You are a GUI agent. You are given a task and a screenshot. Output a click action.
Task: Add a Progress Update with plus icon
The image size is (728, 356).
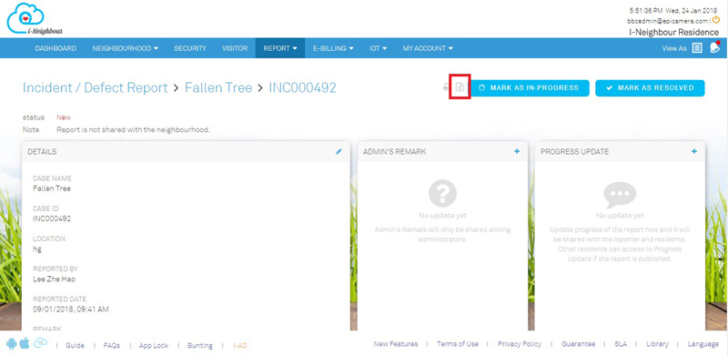[694, 151]
